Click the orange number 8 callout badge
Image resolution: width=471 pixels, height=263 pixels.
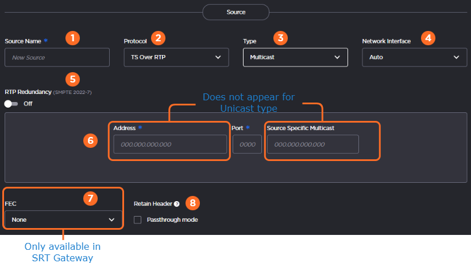(x=193, y=203)
